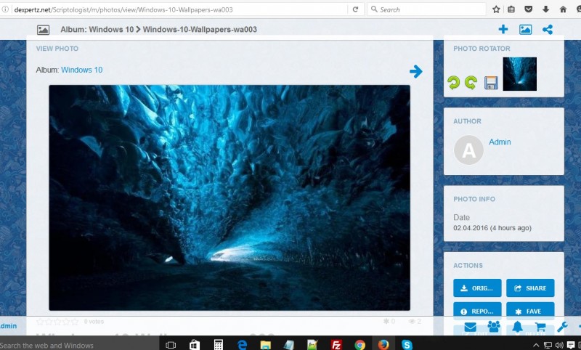Viewport: 581px width, 350px height.
Task: Open Windows Store from the taskbar
Action: click(195, 345)
